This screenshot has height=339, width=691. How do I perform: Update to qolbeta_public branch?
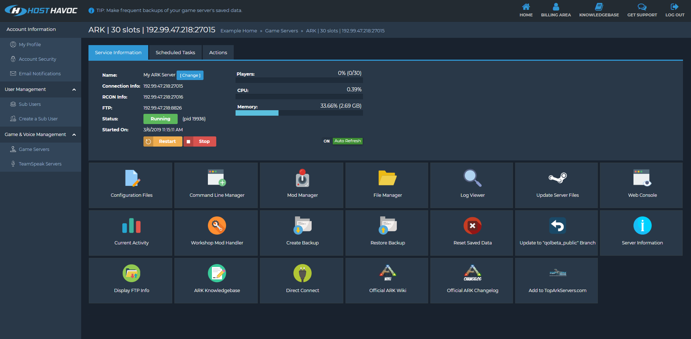(x=557, y=233)
